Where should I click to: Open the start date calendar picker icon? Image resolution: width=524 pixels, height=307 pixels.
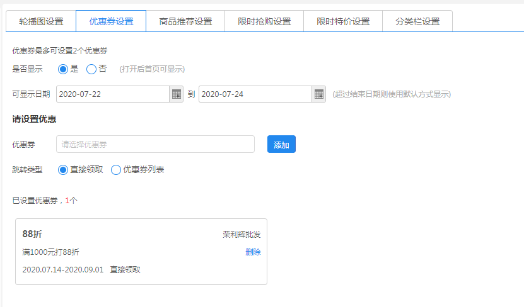tap(177, 94)
